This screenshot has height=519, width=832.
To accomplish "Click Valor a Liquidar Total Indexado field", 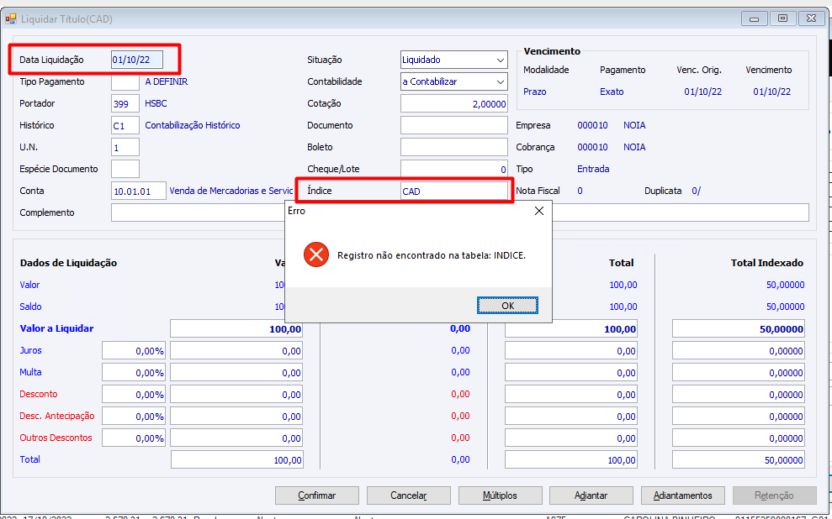I will (739, 329).
